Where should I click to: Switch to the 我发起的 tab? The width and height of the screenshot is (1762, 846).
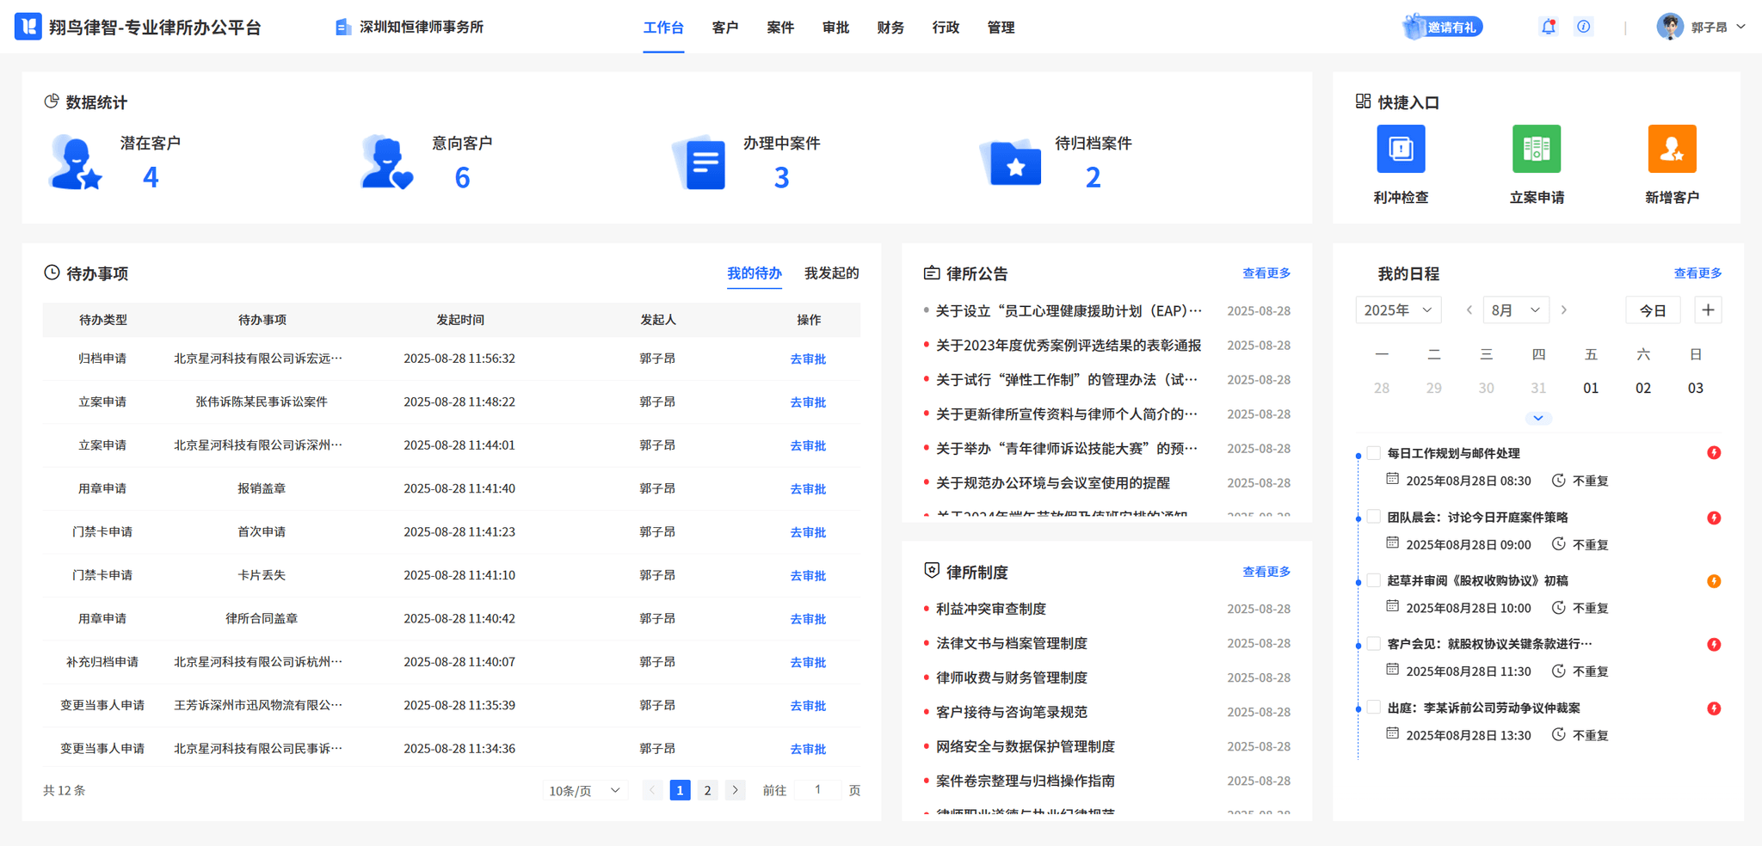[x=831, y=273]
